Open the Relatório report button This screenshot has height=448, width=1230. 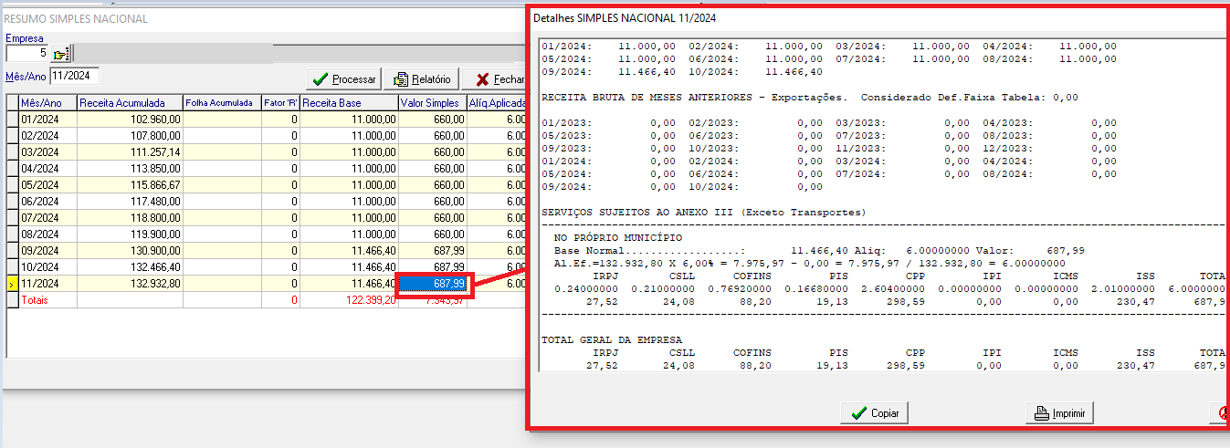tap(421, 78)
